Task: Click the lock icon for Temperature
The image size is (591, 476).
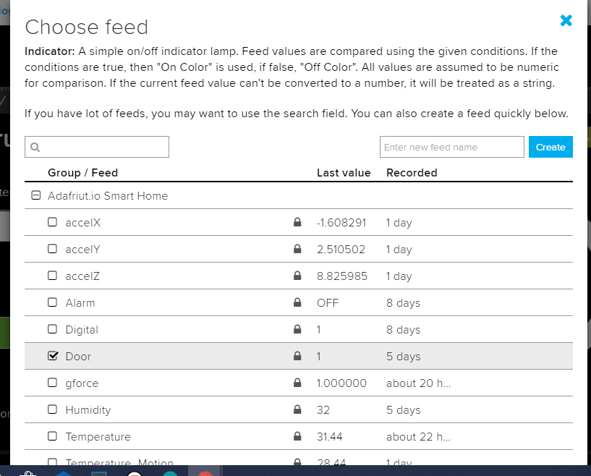Action: (297, 437)
